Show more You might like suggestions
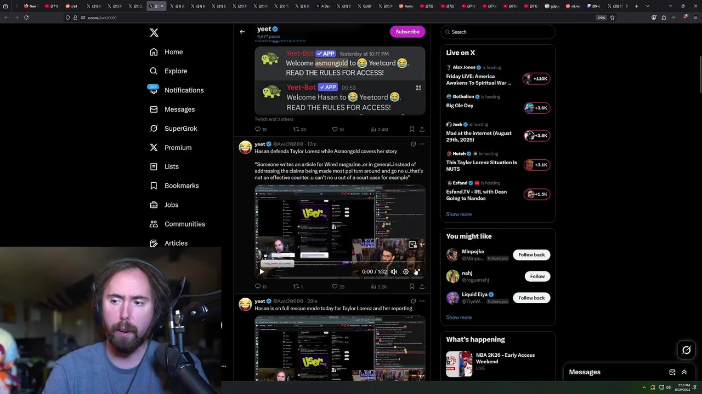 click(458, 317)
